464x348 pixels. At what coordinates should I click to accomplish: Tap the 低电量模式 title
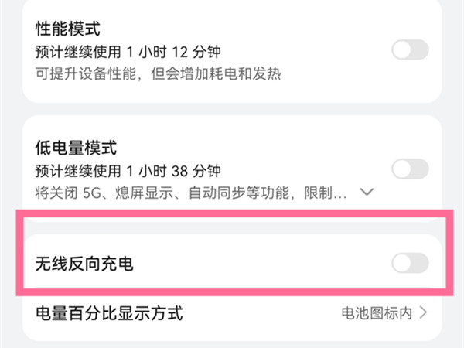tap(76, 147)
